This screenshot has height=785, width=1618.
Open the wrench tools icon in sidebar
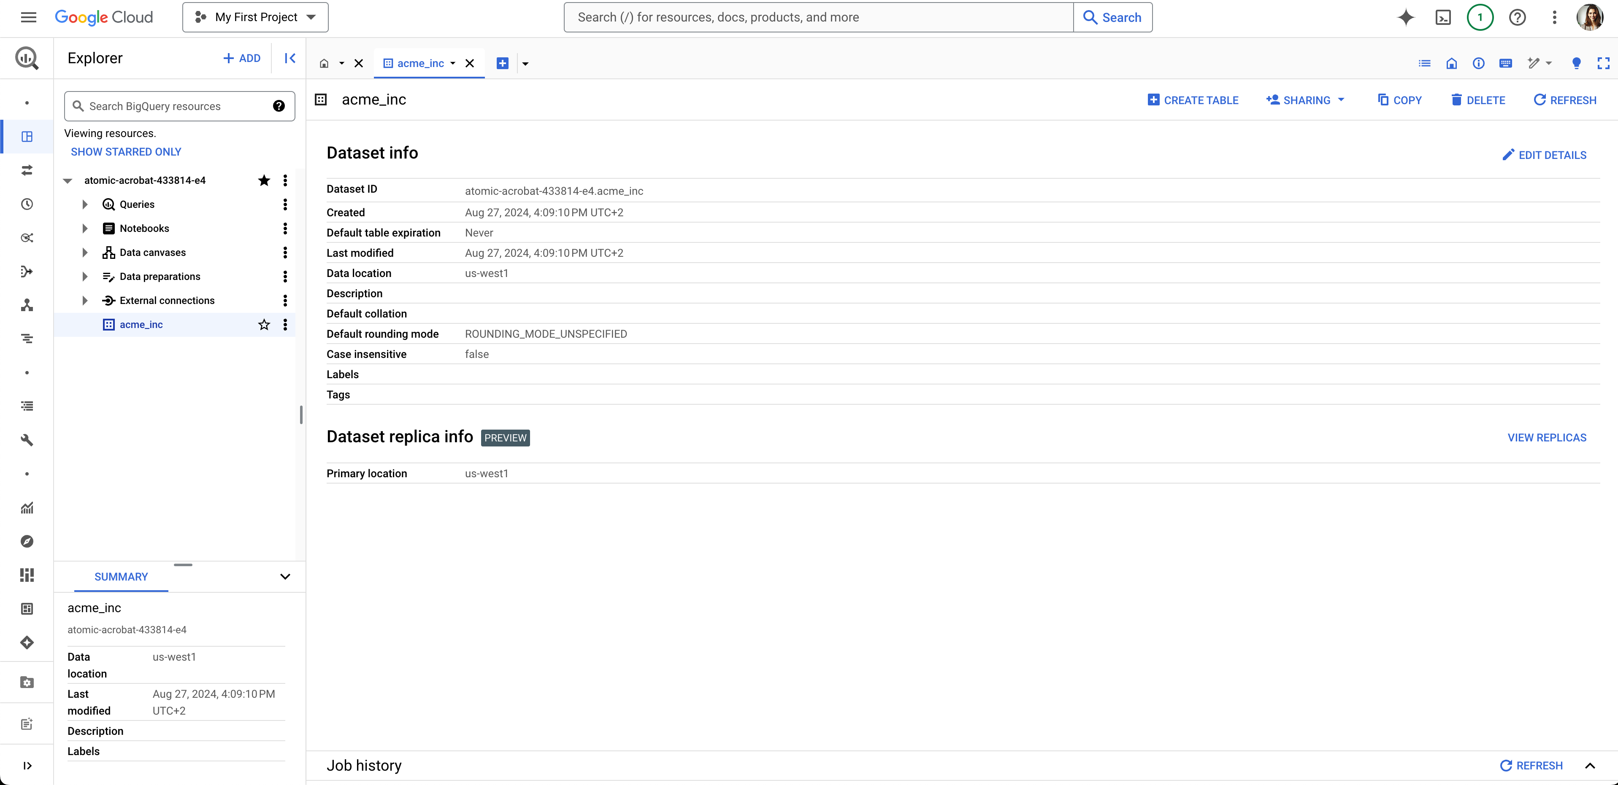pyautogui.click(x=27, y=440)
